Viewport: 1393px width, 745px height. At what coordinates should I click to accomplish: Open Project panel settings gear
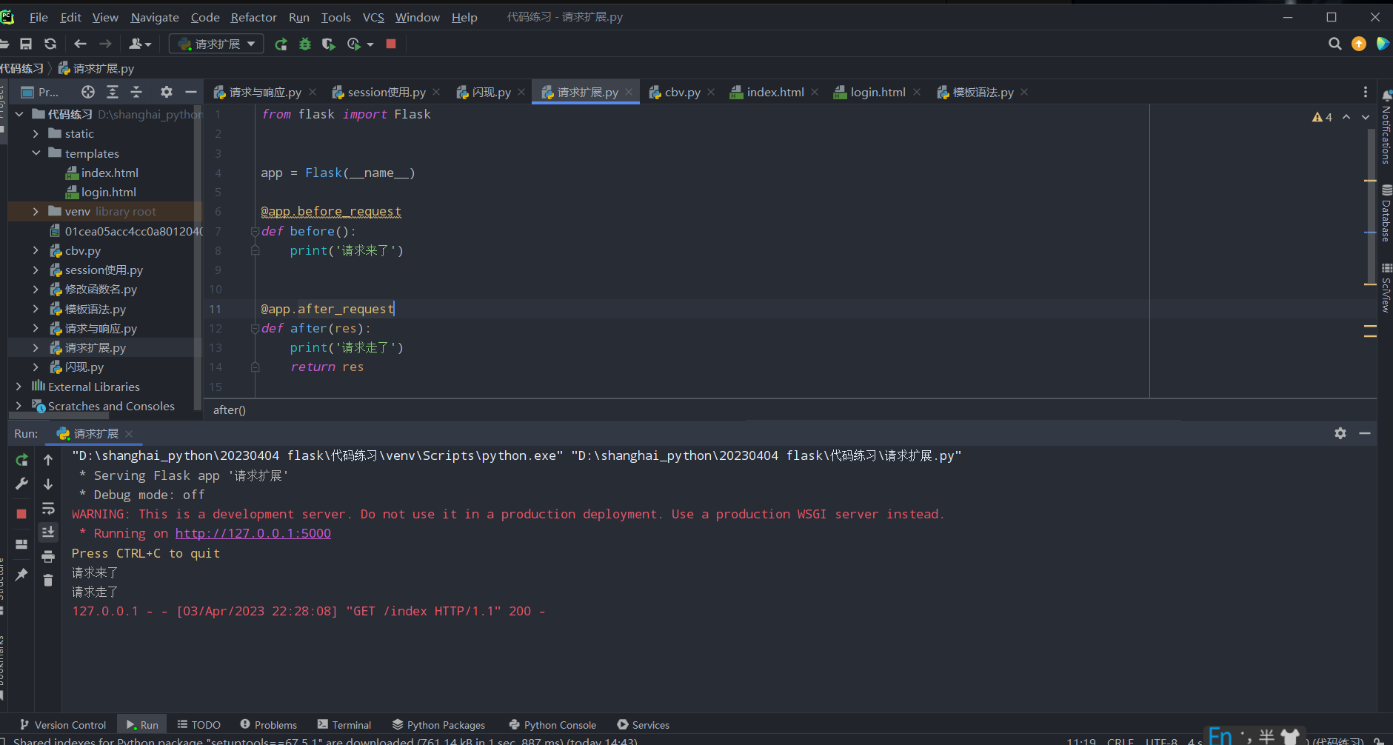167,92
